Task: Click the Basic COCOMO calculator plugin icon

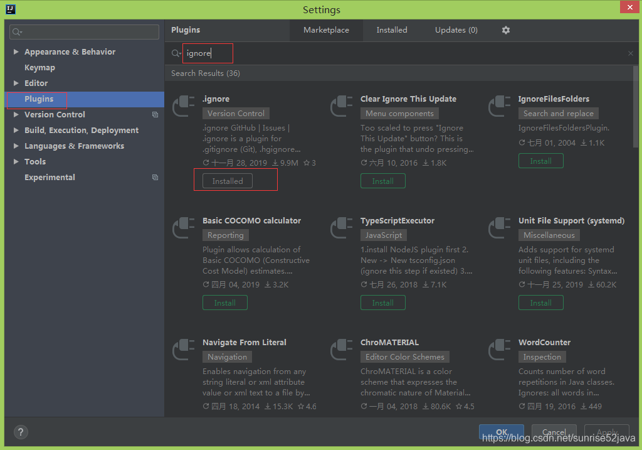Action: pyautogui.click(x=183, y=227)
